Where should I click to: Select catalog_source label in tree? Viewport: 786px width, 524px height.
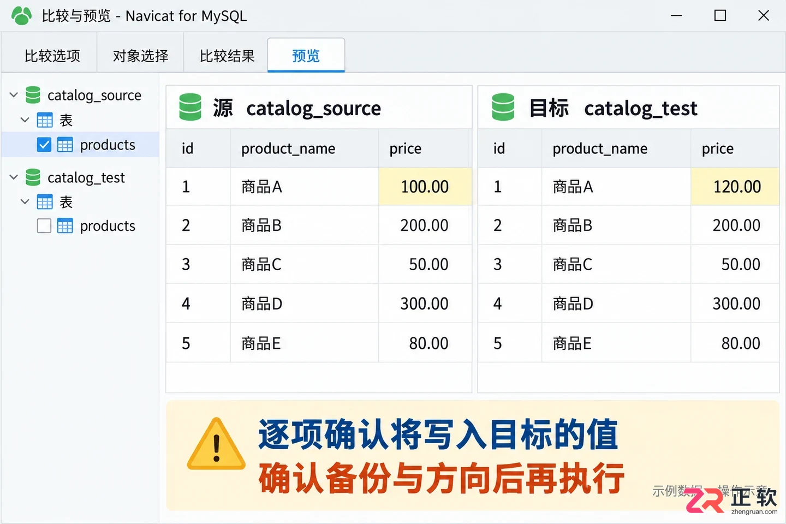(x=94, y=96)
